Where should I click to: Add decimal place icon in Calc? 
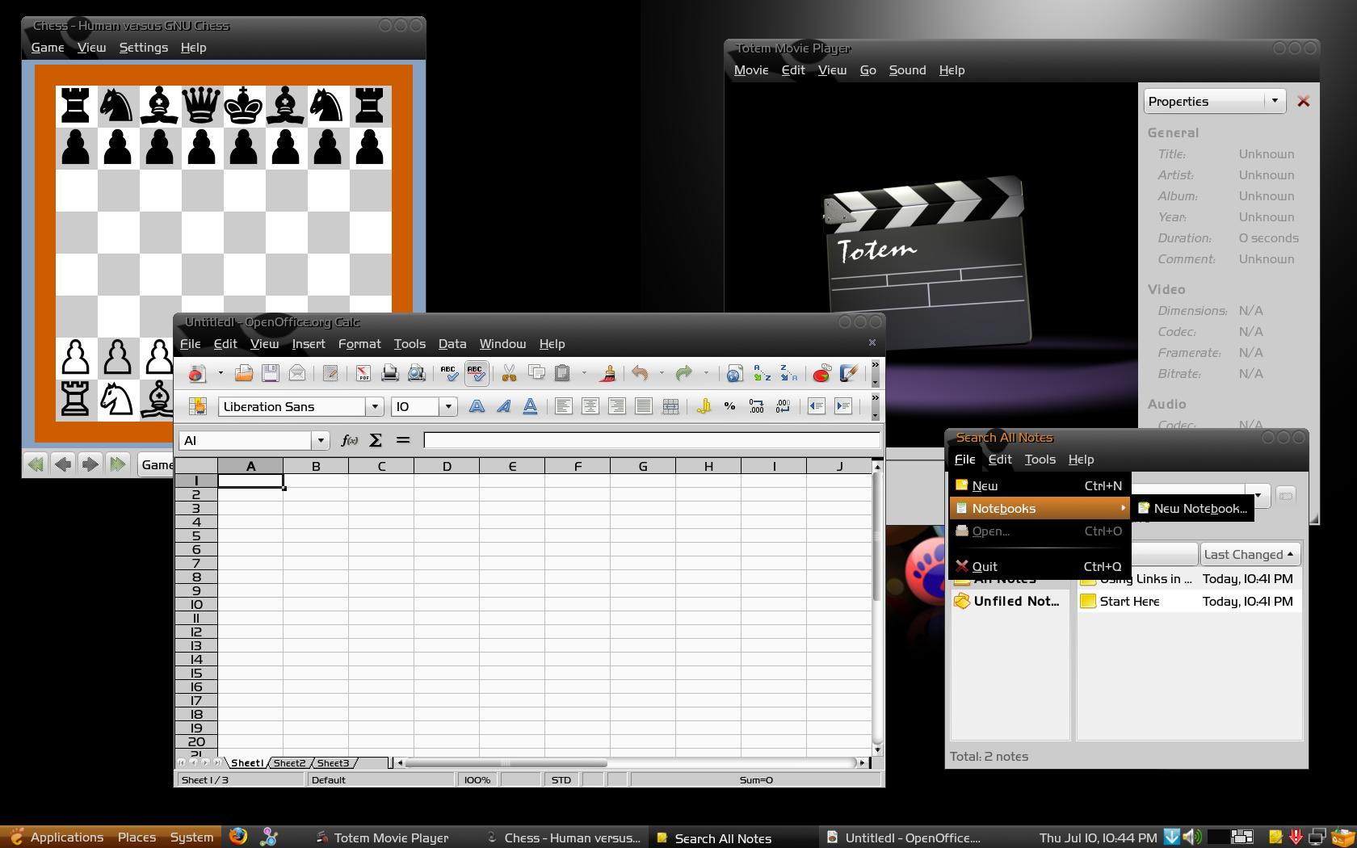(757, 406)
